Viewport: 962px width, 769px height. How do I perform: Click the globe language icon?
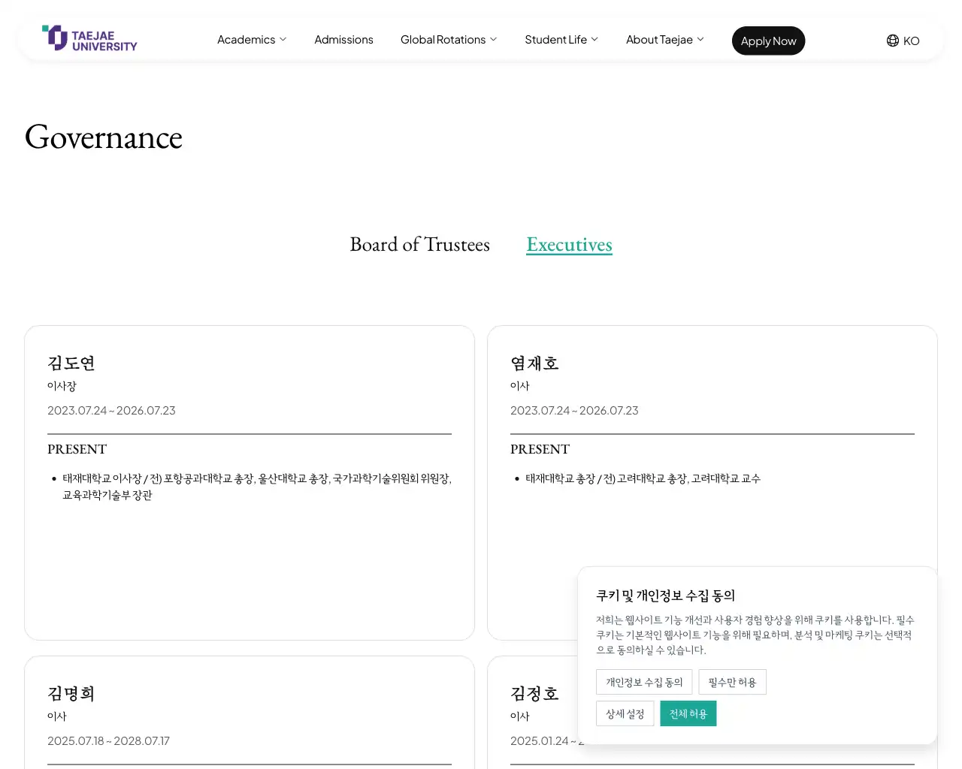pyautogui.click(x=892, y=41)
